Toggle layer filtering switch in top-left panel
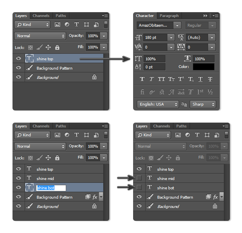 coord(106,25)
